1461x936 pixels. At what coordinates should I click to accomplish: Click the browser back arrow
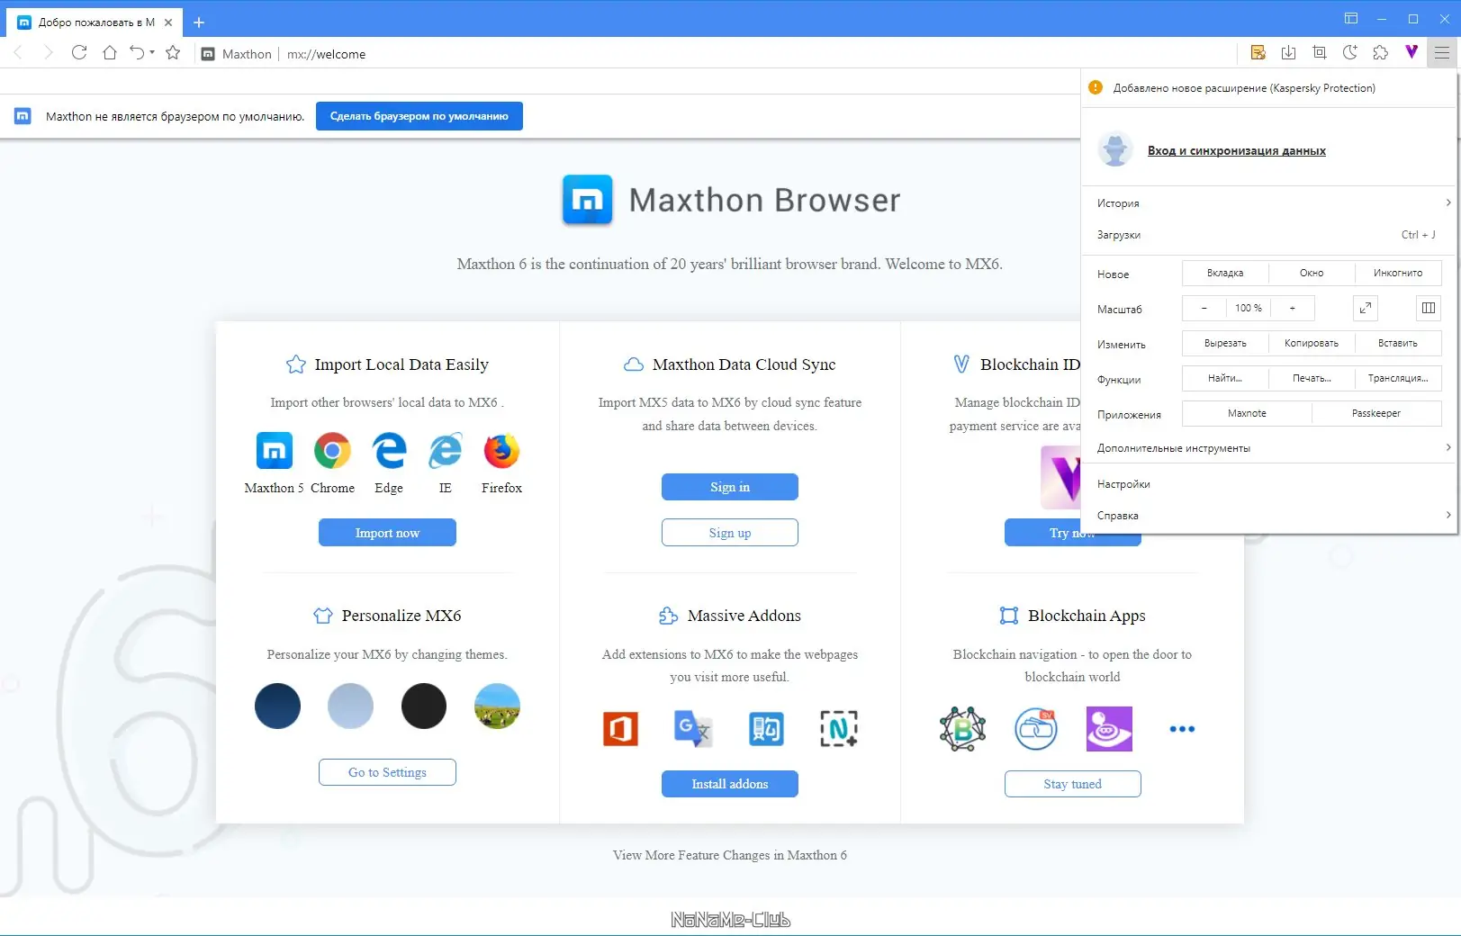(18, 53)
